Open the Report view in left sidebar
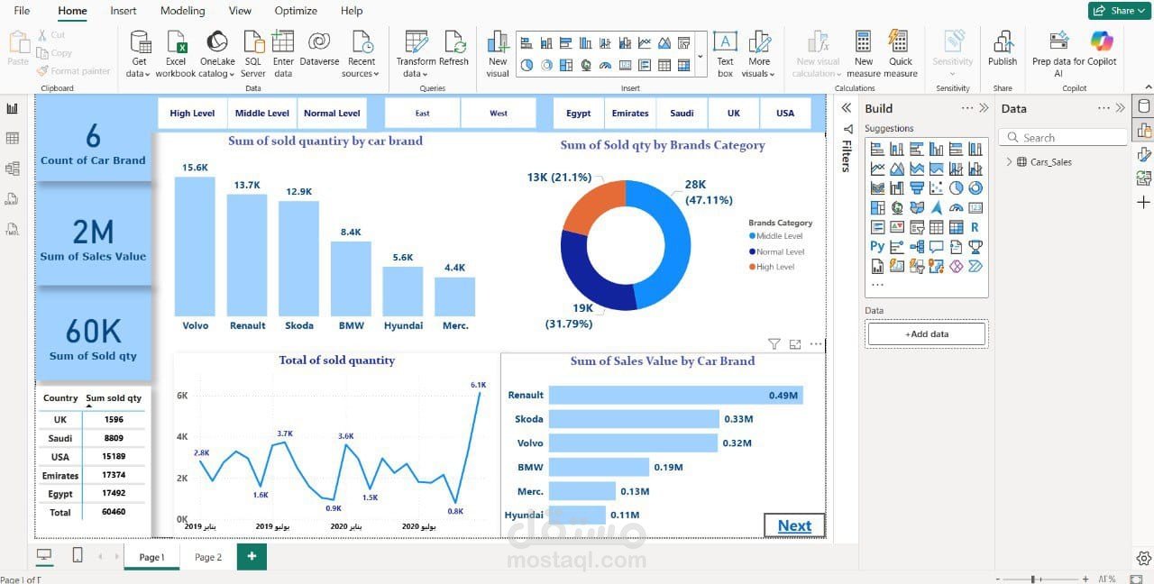 [x=13, y=108]
